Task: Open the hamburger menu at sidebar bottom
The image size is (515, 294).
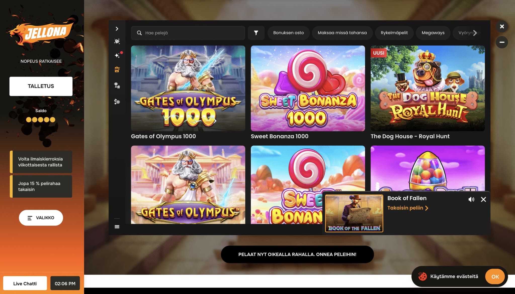Action: [x=117, y=227]
